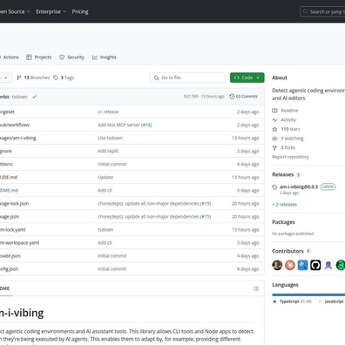Open the am-i-vibing packages folder
The image size is (345, 345).
click(x=18, y=138)
